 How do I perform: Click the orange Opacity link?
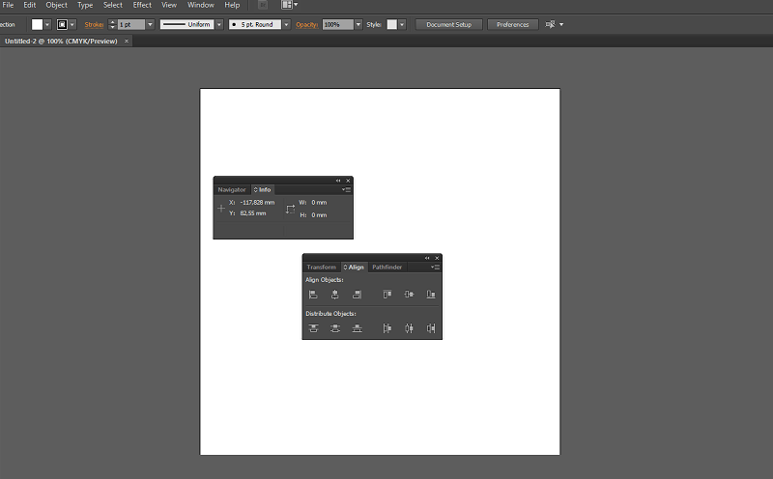pyautogui.click(x=306, y=25)
